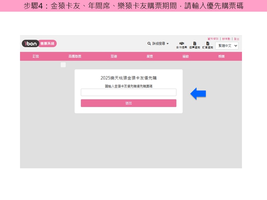Click the ibon 售票系統 logo
Viewport: 267px width, 200px height.
pos(39,44)
